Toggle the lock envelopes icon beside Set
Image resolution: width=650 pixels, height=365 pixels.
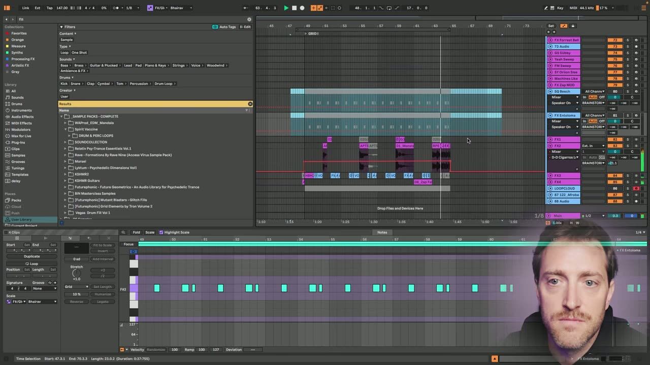[x=573, y=26]
